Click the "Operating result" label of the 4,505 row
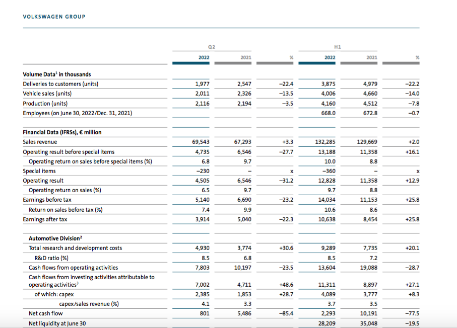Screen dimensions: 457x328 pyautogui.click(x=43, y=181)
